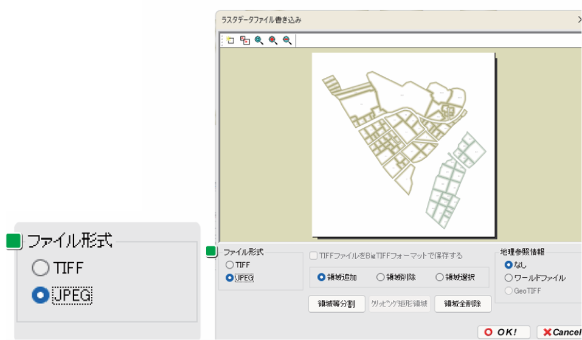
Task: Click the zoom out magnifier icon
Action: 287,40
